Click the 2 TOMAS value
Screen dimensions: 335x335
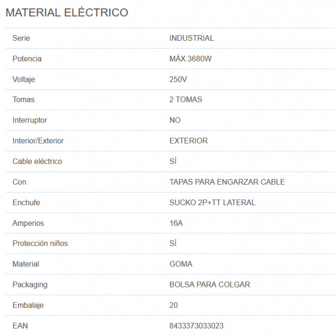pyautogui.click(x=185, y=99)
